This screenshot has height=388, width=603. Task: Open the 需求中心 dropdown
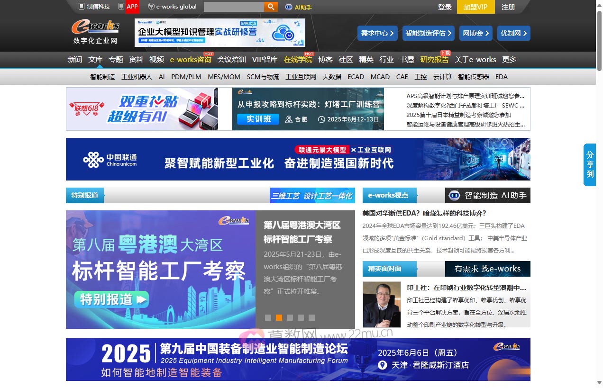coord(377,34)
